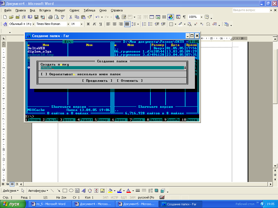This screenshot has height=208, width=278.
Task: Toggle underline formatting (Ч)
Action: (x=100, y=24)
